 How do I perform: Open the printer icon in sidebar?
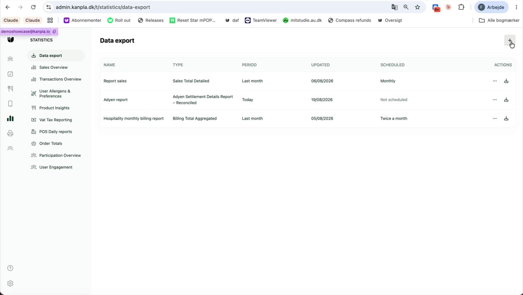(10, 133)
